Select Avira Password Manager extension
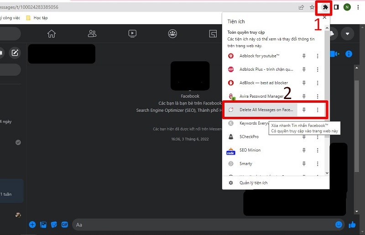Screen dimensions: 365x235 point(260,96)
